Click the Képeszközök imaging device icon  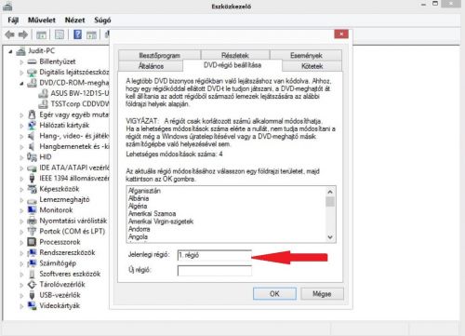[32, 189]
